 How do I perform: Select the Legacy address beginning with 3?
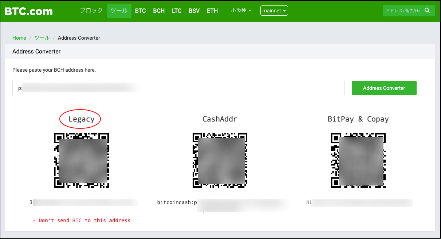click(83, 202)
